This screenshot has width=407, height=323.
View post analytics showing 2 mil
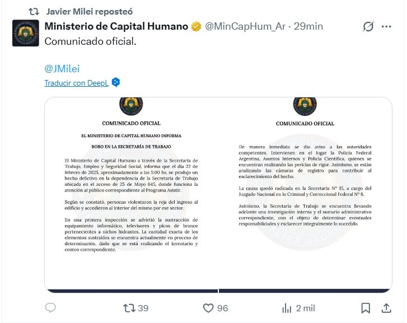[x=287, y=308]
